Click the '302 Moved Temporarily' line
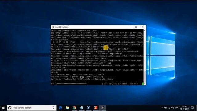This screenshot has height=111, width=197. pos(86,54)
